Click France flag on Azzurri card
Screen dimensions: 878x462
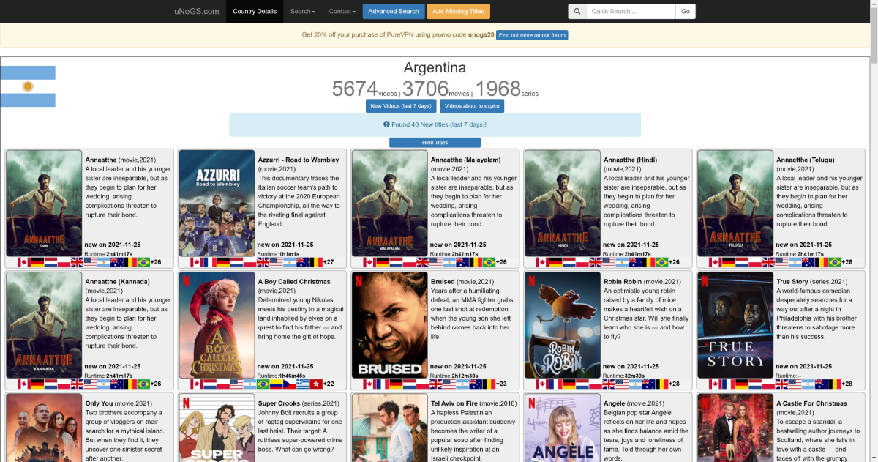pos(210,261)
